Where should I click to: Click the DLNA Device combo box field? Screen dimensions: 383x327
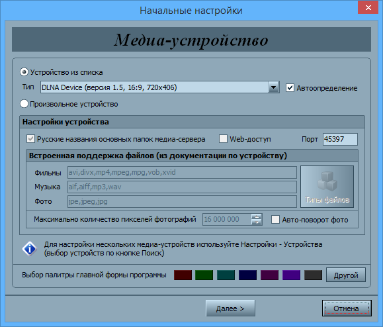pyautogui.click(x=159, y=87)
